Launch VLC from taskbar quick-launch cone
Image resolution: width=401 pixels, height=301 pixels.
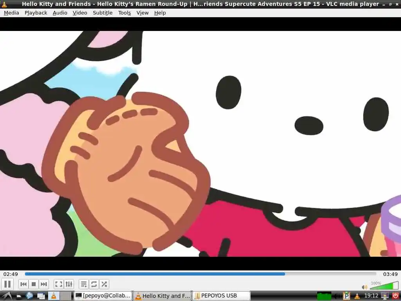53,296
